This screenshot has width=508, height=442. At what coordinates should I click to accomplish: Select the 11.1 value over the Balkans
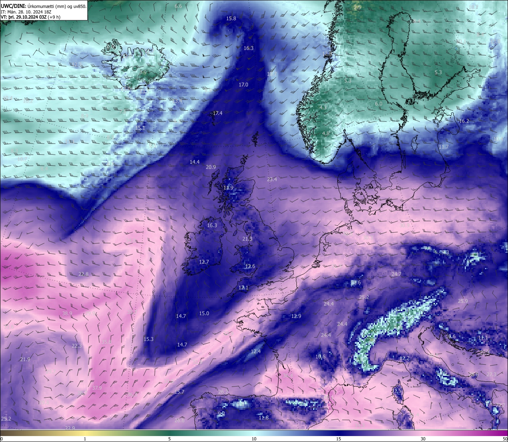click(x=483, y=338)
